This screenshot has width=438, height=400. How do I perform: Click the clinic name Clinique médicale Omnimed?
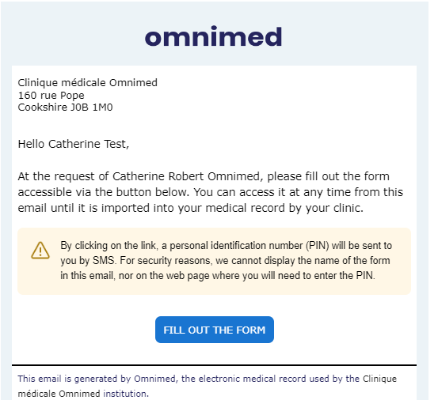[x=87, y=83]
